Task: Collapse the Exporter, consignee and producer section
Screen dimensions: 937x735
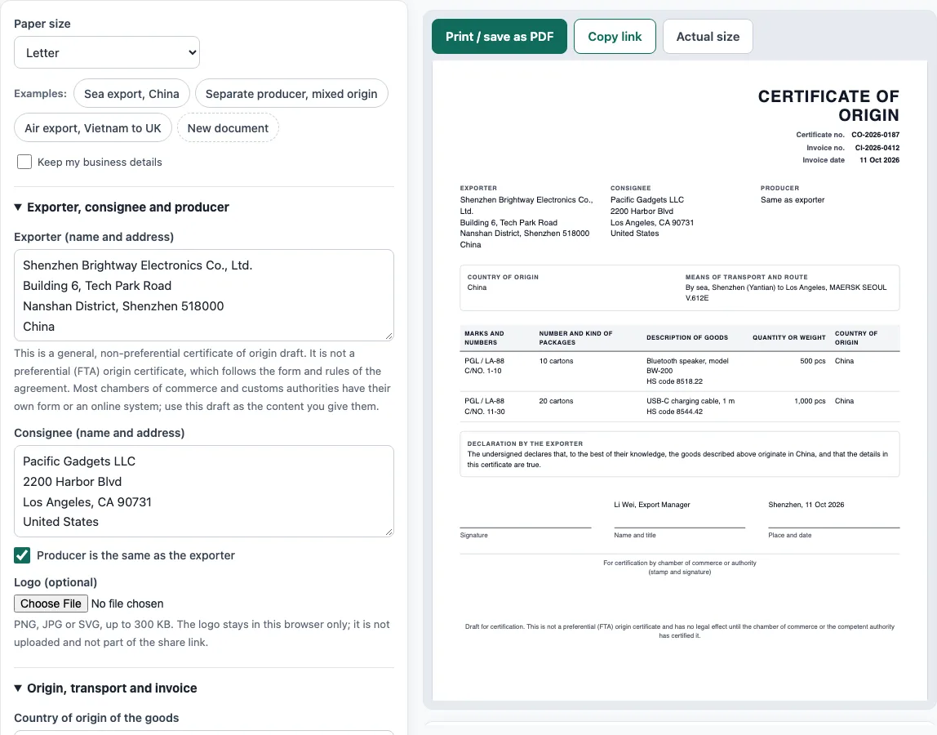Action: (122, 207)
